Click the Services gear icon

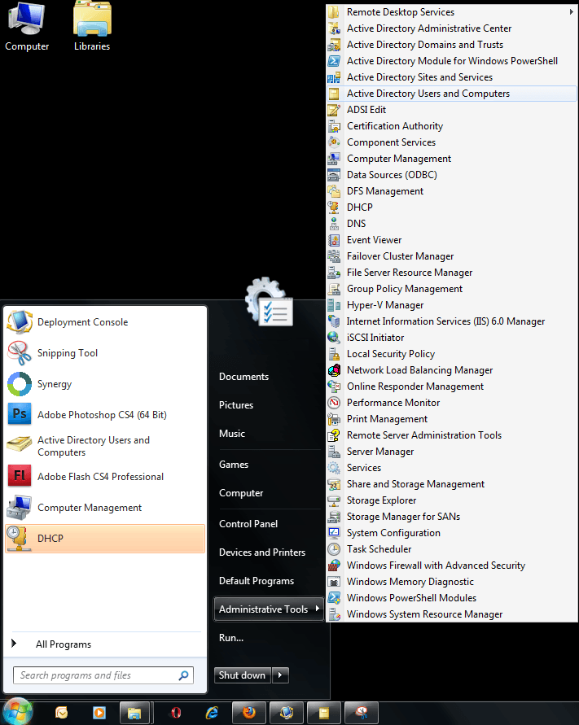coord(334,467)
